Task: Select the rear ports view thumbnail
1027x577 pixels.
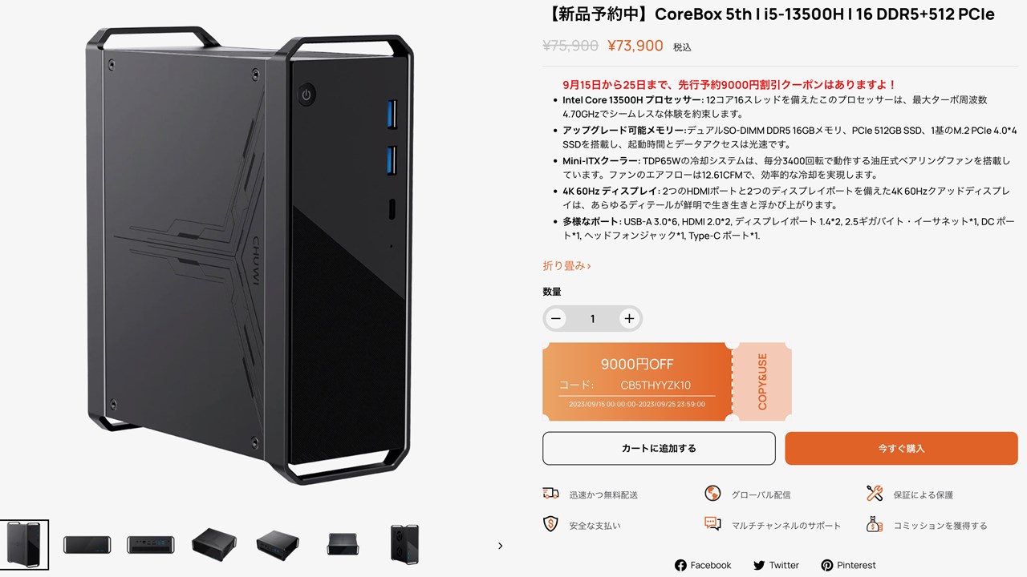Action: pyautogui.click(x=150, y=545)
